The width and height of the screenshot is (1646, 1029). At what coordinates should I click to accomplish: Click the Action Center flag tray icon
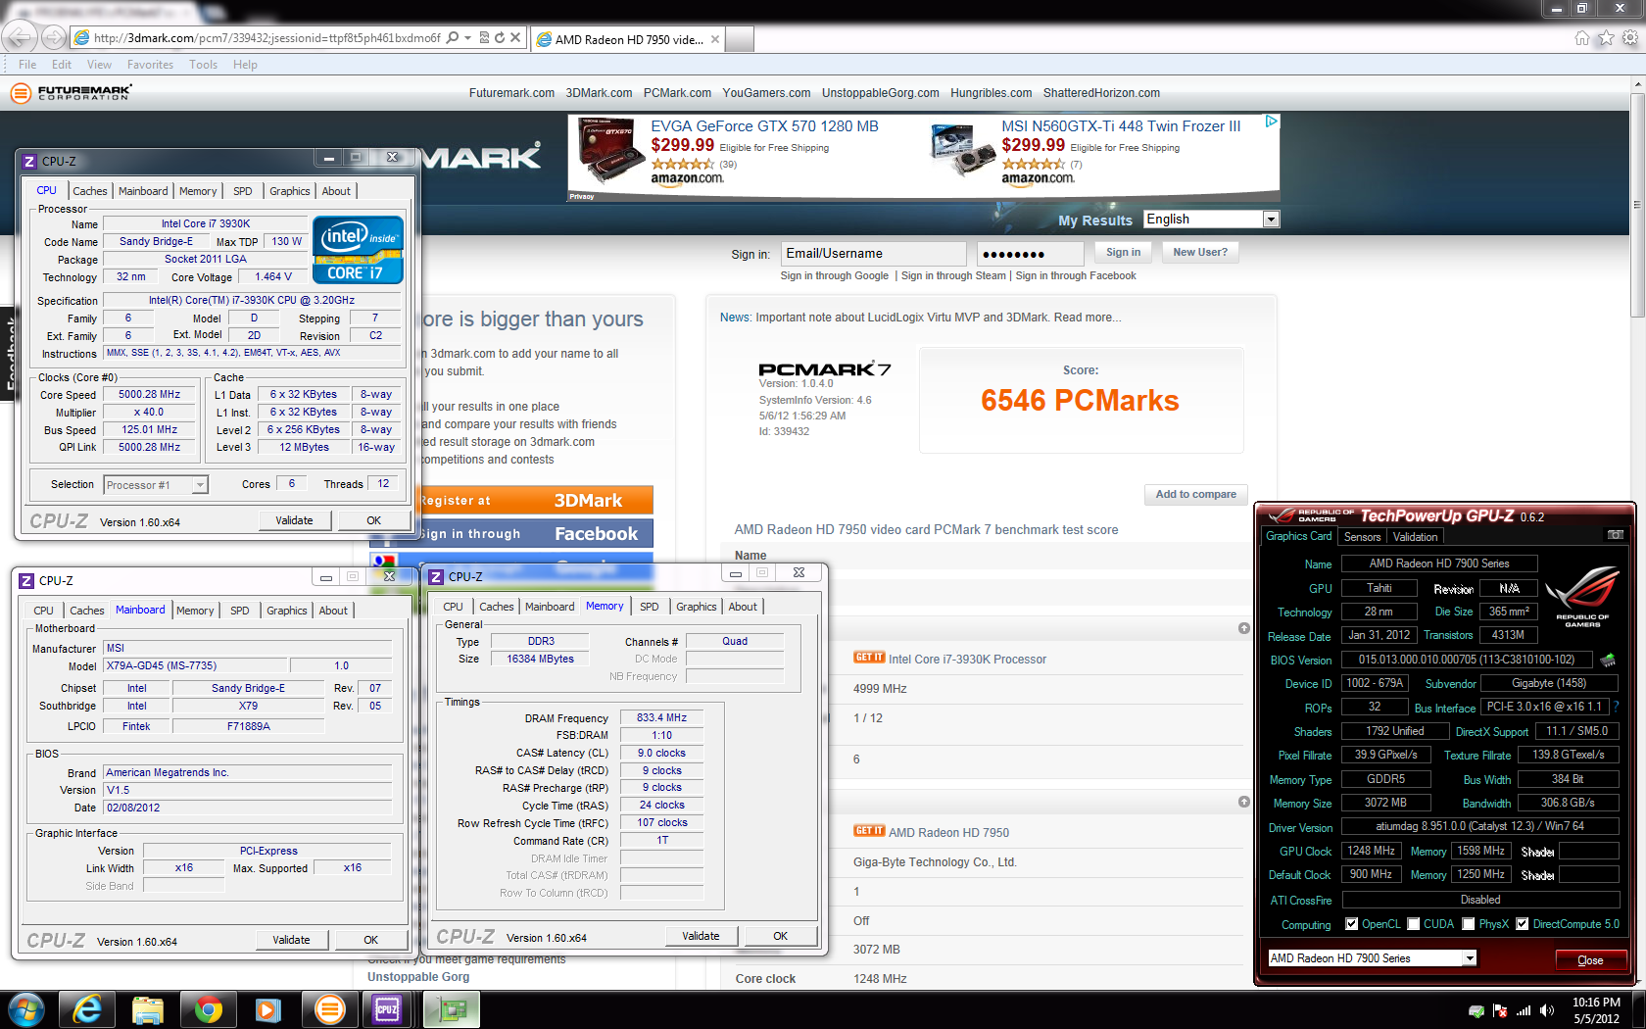click(1500, 1010)
